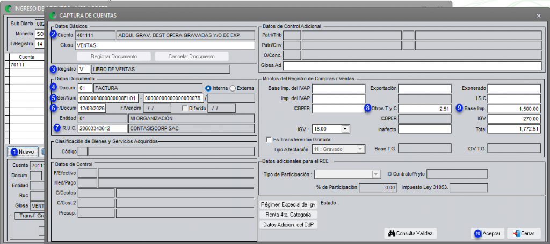550x244 pixels.
Task: Click the R.U.C. field 20603343612
Action: [103, 128]
